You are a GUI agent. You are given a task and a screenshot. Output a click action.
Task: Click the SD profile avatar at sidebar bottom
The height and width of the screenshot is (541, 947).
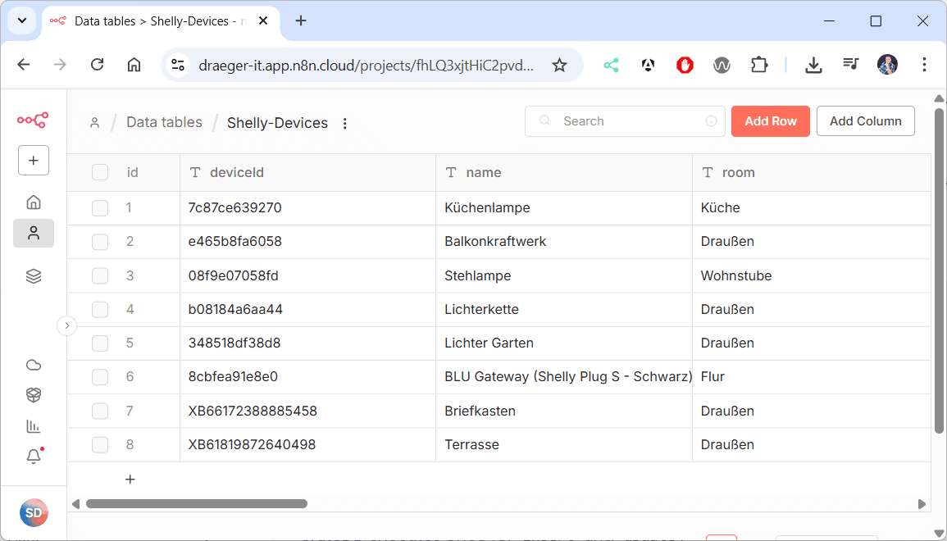tap(34, 512)
